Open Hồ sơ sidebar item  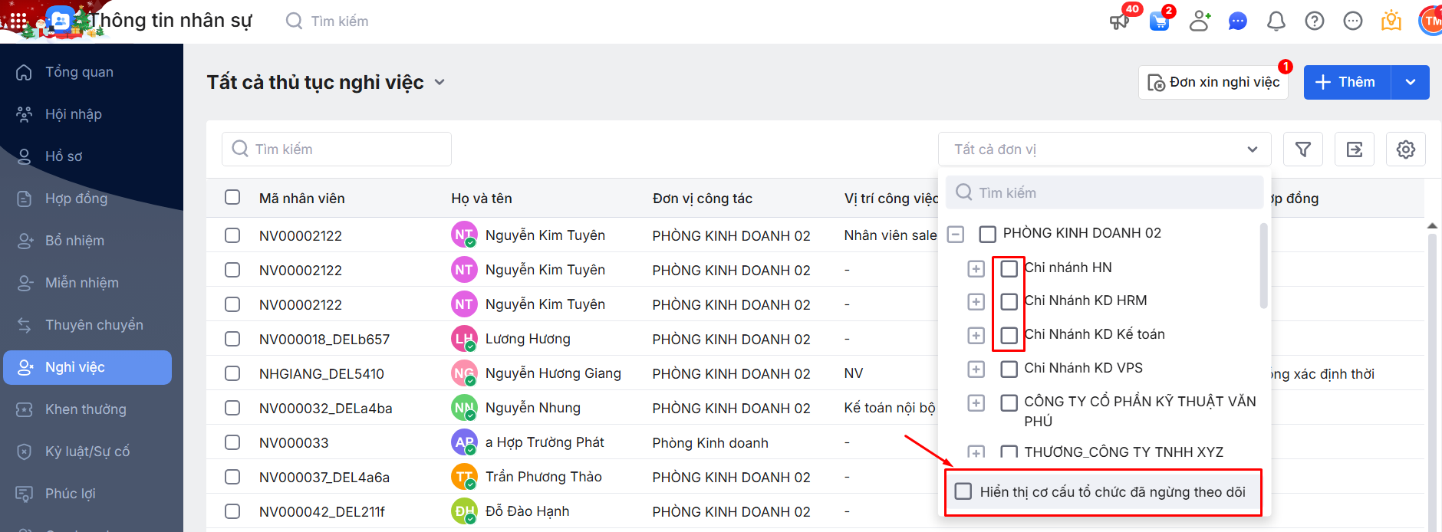[87, 156]
